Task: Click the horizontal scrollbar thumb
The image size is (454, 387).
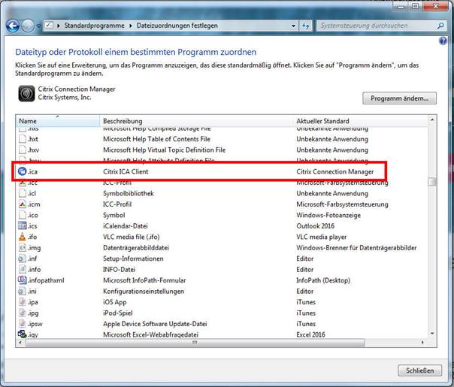Action: 195,342
